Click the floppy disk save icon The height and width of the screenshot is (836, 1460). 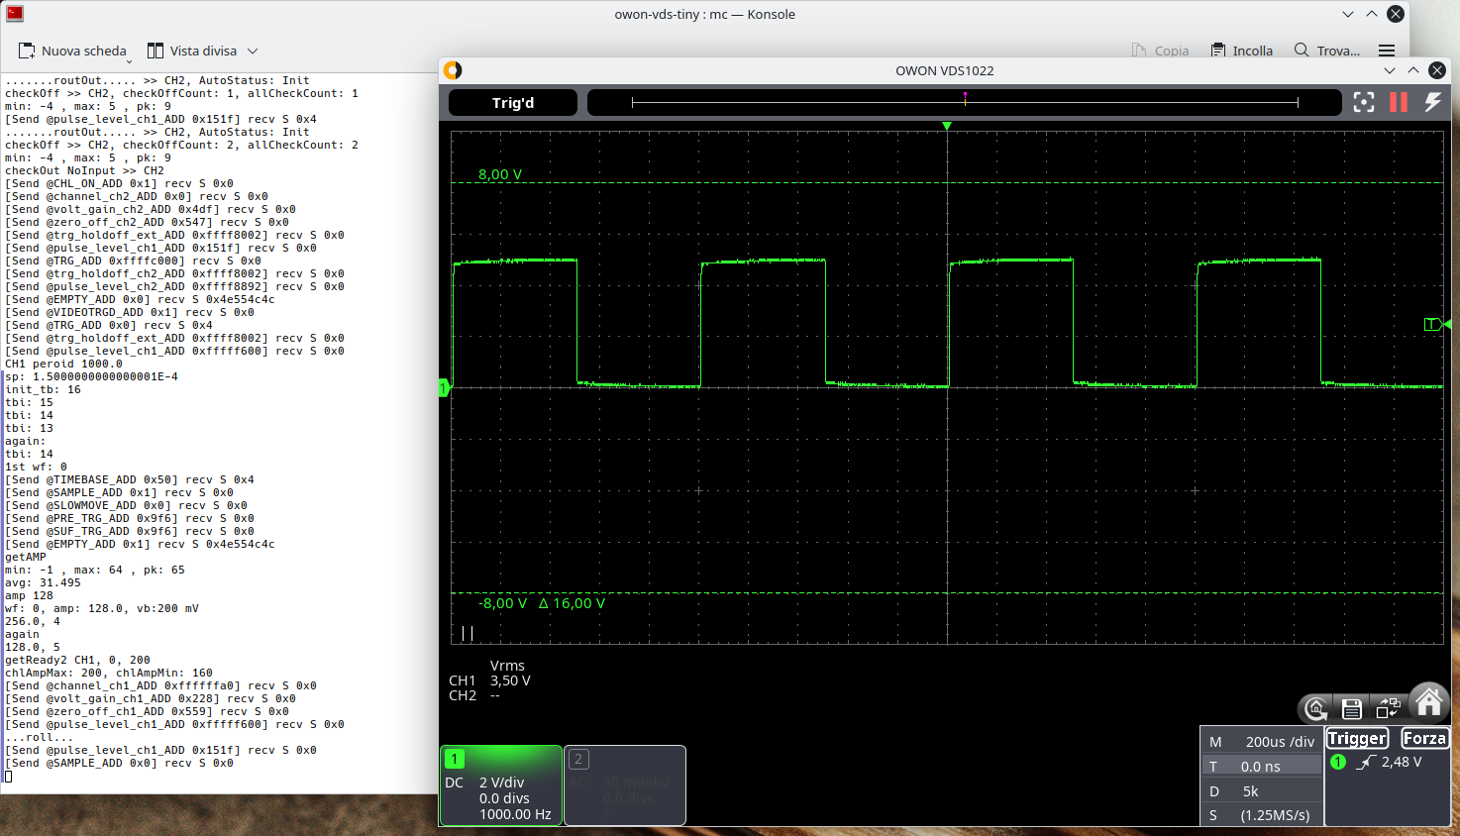[x=1352, y=708]
